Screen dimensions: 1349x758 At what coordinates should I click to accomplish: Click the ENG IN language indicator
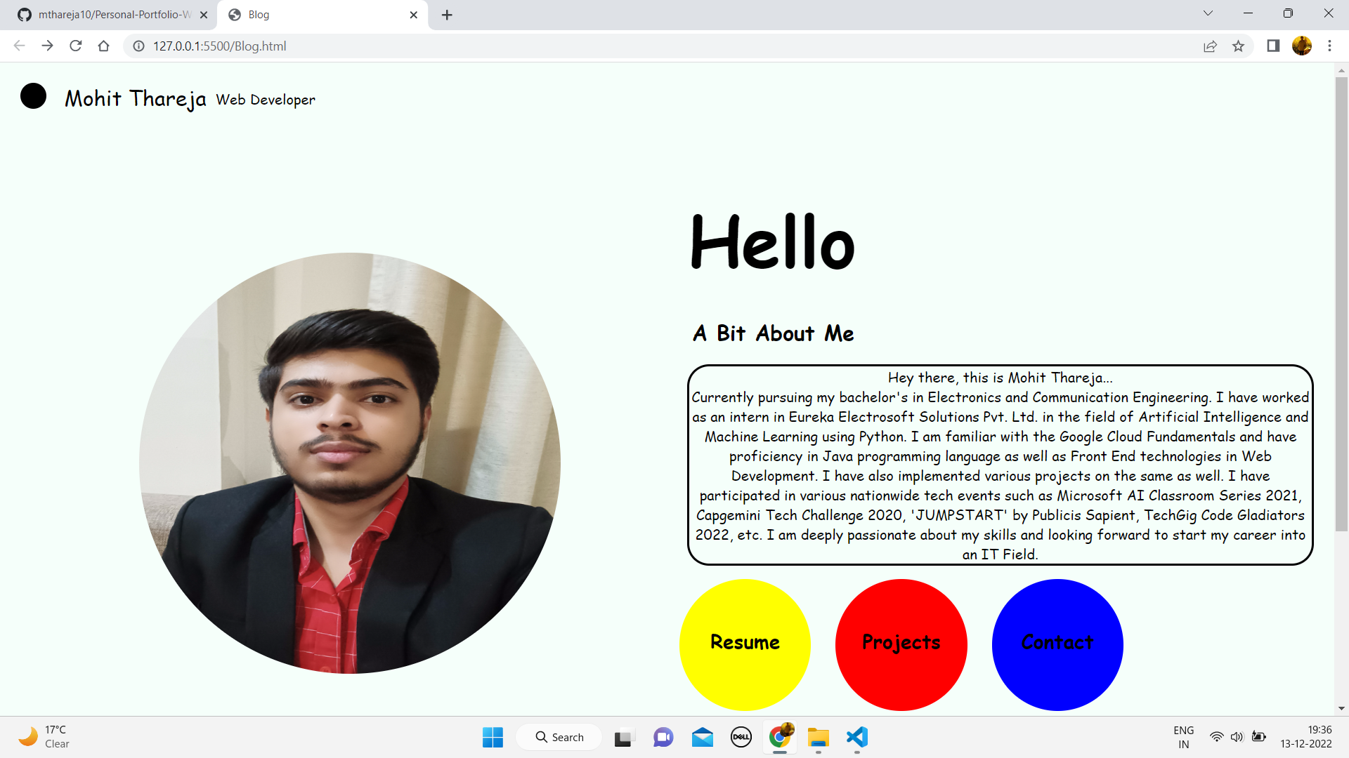tap(1184, 737)
